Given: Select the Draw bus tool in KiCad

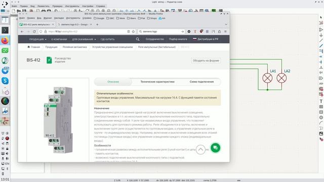Looking at the screenshot, I should pyautogui.click(x=321, y=46).
